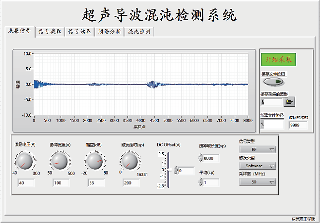Open the 频谱分析 tab
The height and width of the screenshot is (223, 320).
click(x=109, y=32)
